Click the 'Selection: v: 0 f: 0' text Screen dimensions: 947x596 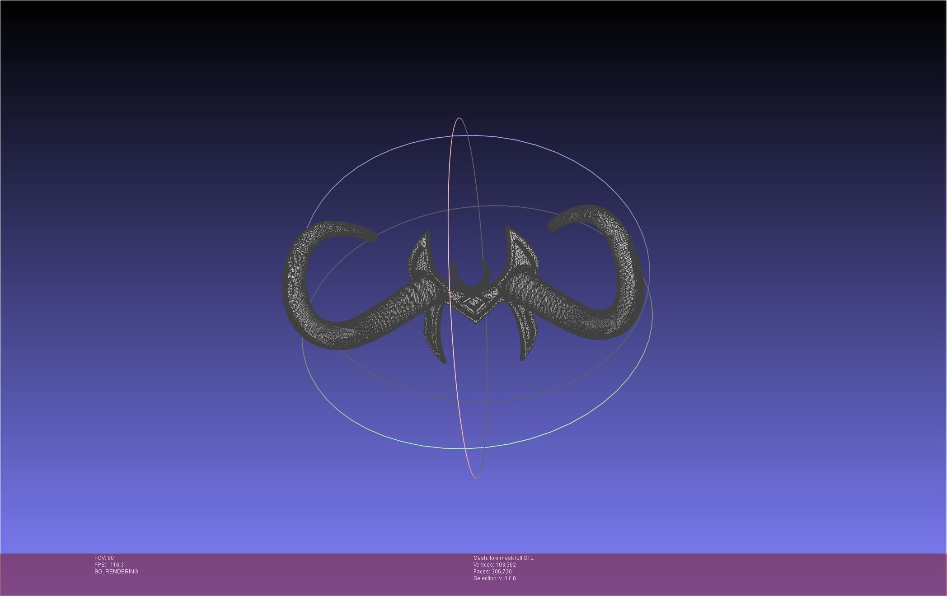pyautogui.click(x=495, y=578)
